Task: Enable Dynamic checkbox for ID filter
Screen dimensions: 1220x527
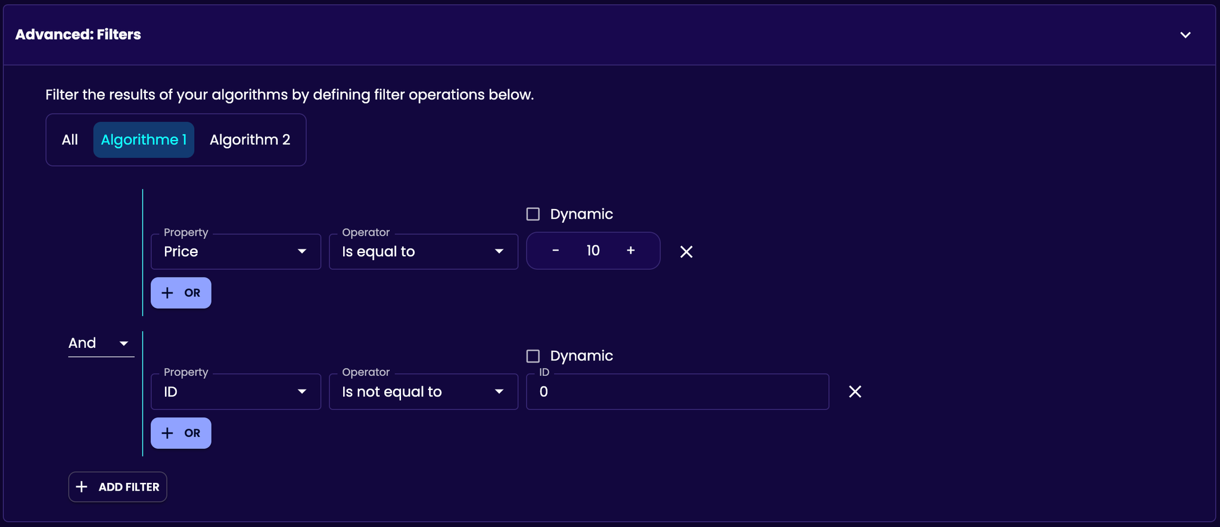Action: tap(533, 356)
